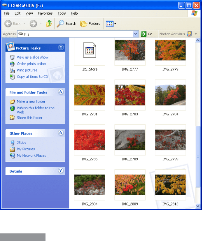The height and width of the screenshot is (241, 210).
Task: Click the Print pictures printer icon
Action: [12, 70]
